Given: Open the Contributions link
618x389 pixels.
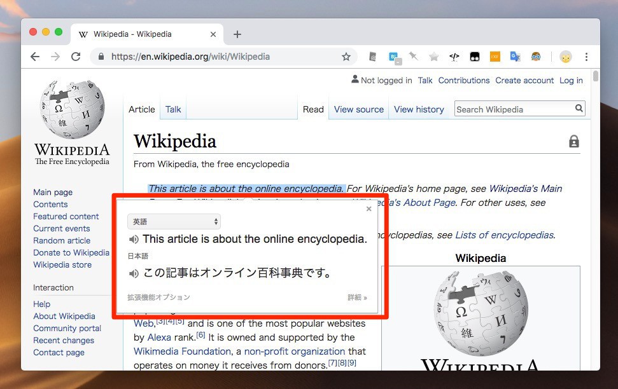Looking at the screenshot, I should (464, 80).
